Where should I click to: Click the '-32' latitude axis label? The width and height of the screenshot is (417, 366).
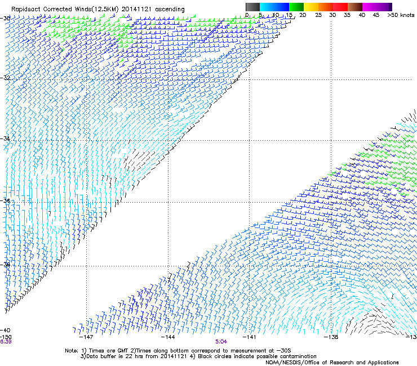click(x=5, y=78)
